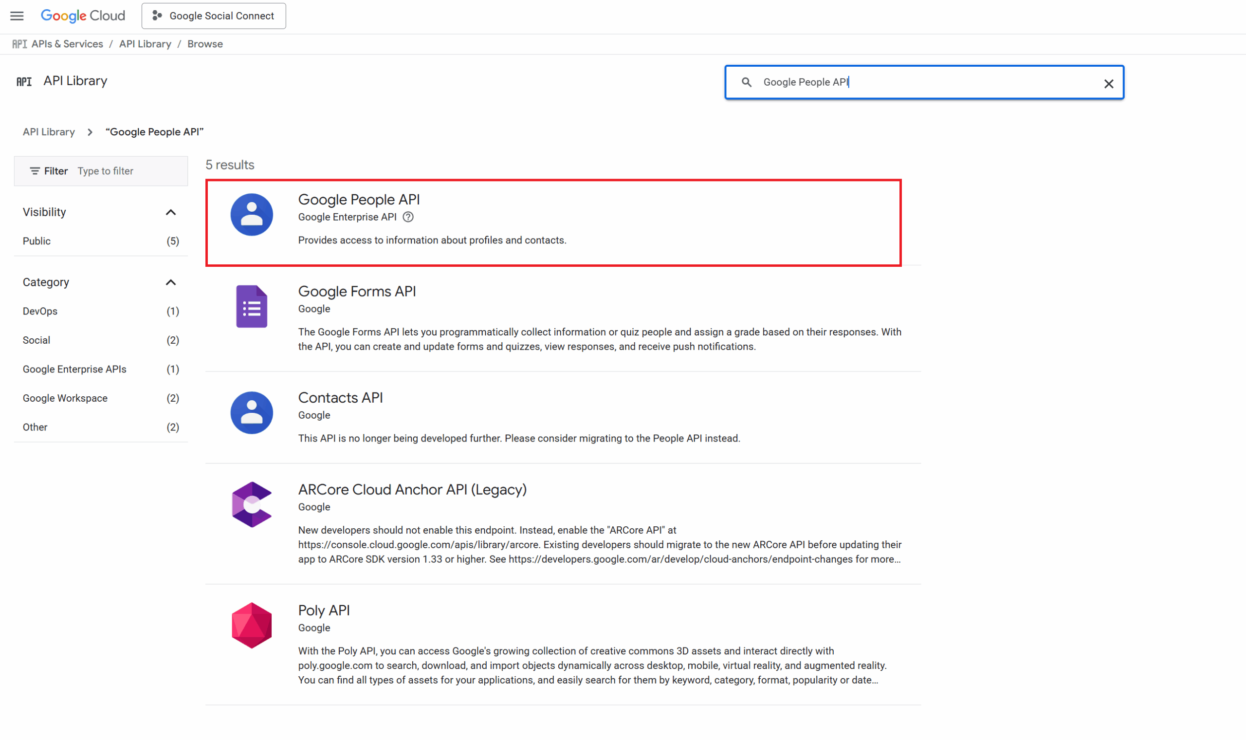Click the Poly API pink gem icon
1246x740 pixels.
click(x=252, y=625)
